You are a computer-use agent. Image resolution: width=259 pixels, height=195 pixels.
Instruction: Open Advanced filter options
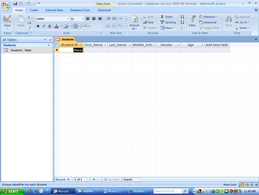[209, 23]
